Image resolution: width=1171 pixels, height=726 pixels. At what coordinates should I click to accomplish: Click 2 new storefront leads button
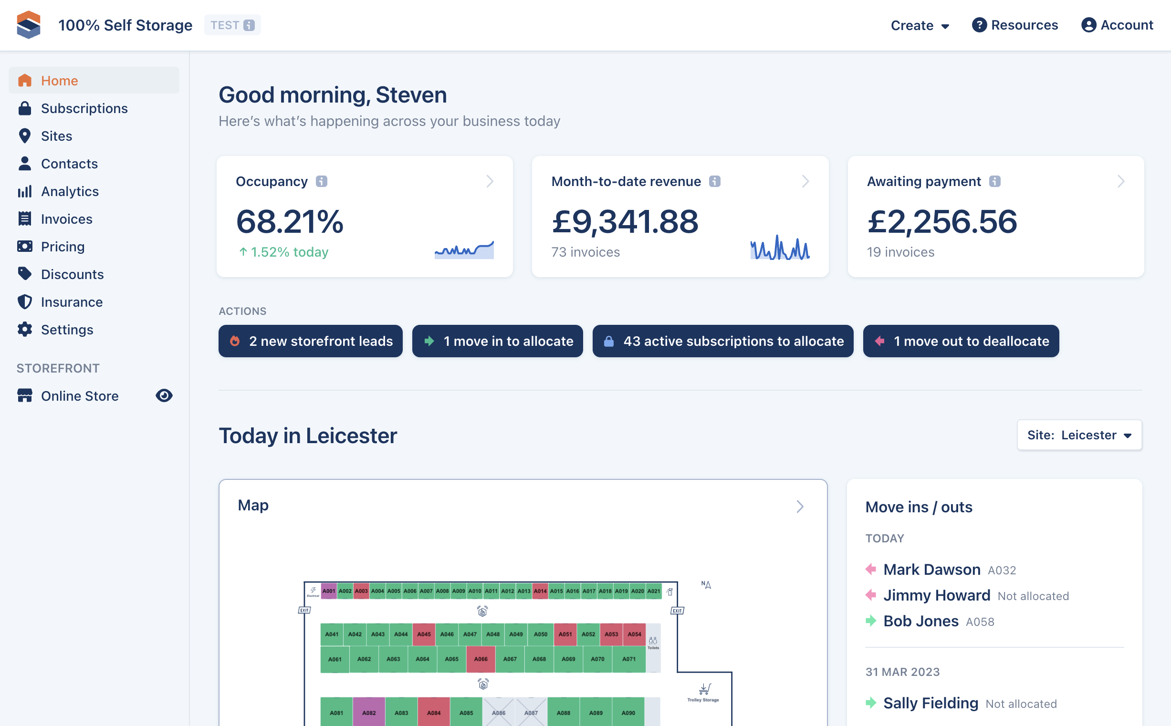(310, 341)
